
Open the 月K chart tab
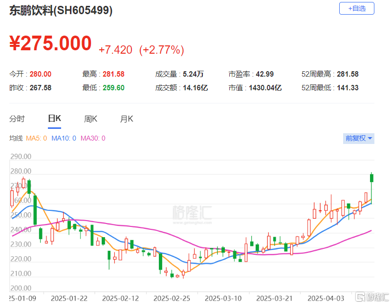pos(127,119)
